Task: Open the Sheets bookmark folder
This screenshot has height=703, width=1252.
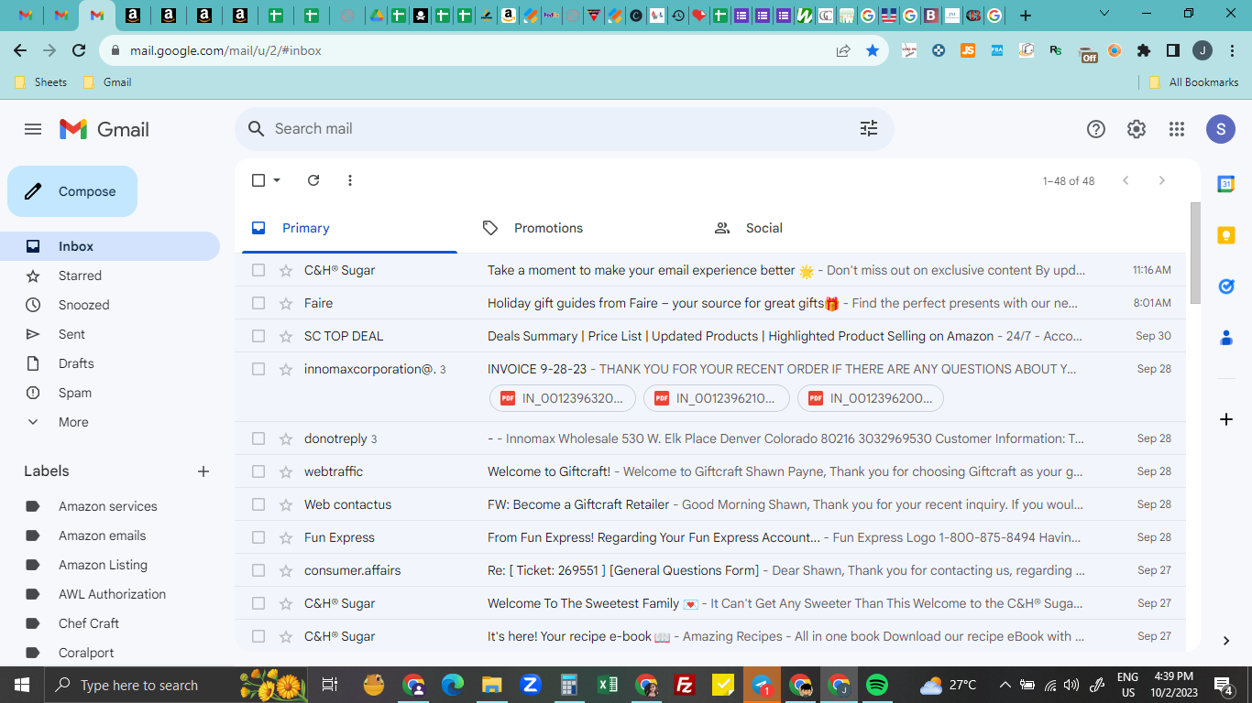Action: coord(40,82)
